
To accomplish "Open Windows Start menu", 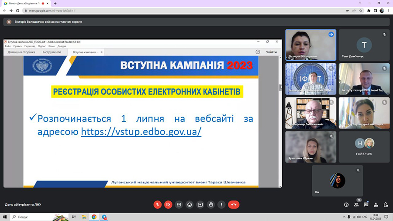I will click(5, 217).
